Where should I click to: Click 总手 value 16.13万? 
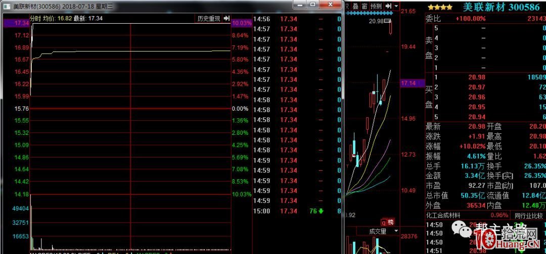coord(473,166)
